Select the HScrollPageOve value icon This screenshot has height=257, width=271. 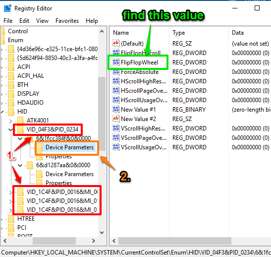coord(115,90)
